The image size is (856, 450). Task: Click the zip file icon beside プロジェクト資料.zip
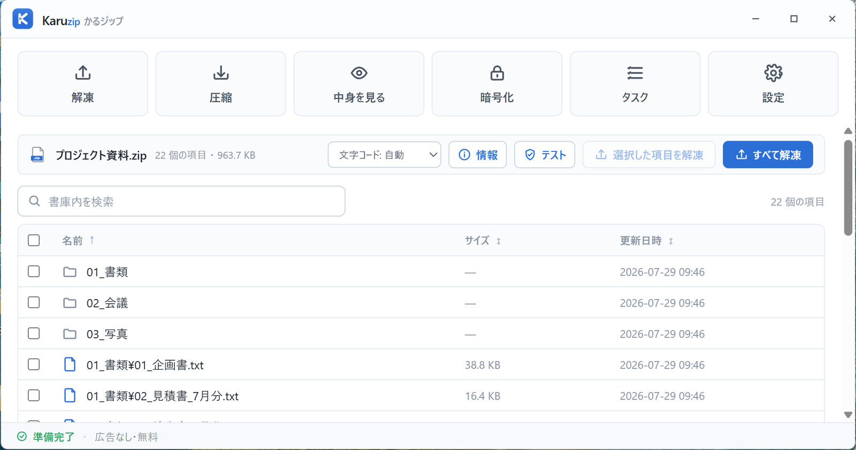[37, 155]
